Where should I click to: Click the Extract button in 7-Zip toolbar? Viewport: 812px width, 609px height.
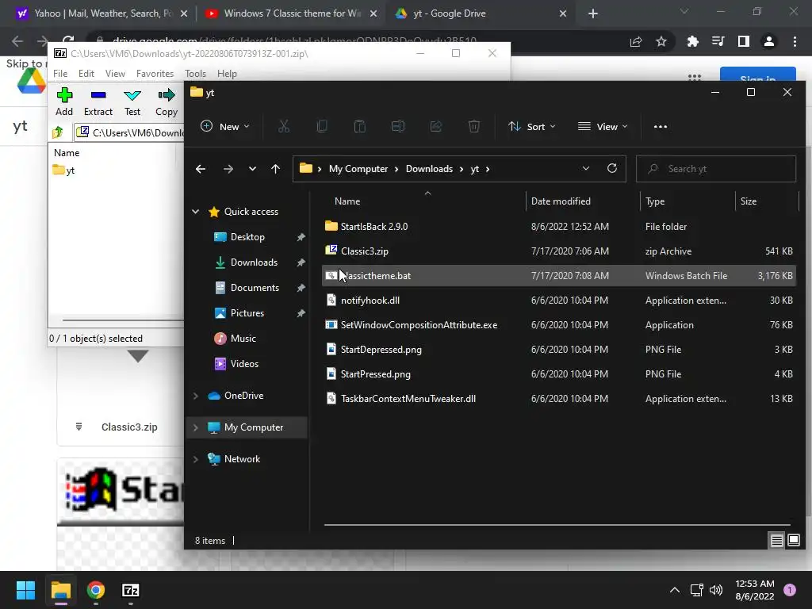coord(98,101)
